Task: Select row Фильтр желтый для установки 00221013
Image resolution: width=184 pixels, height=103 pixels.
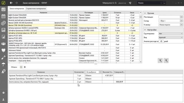Action: (x=74, y=20)
